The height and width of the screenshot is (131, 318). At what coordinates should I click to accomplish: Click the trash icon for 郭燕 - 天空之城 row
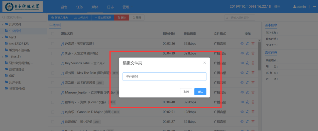[x=253, y=53]
